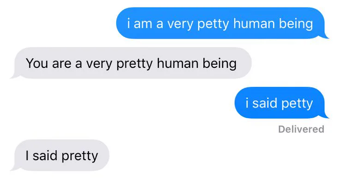Click the word "human" in the blue message
The width and height of the screenshot is (339, 181).
click(x=254, y=24)
